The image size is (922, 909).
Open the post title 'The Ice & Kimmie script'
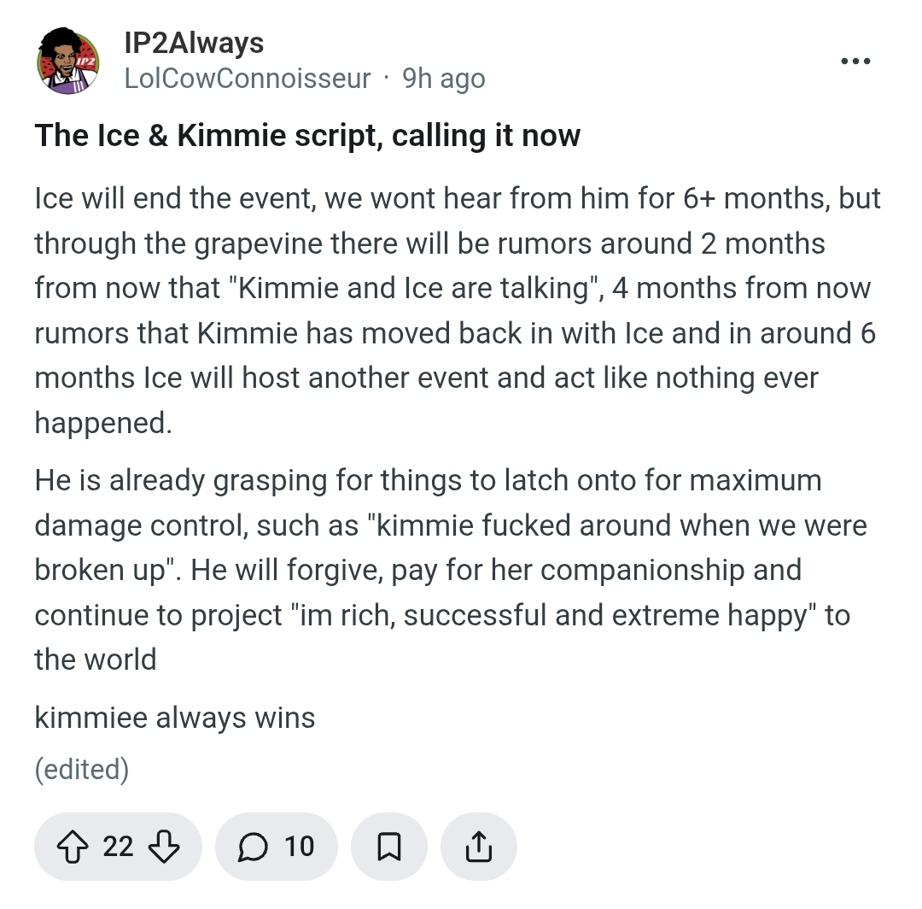pos(307,136)
